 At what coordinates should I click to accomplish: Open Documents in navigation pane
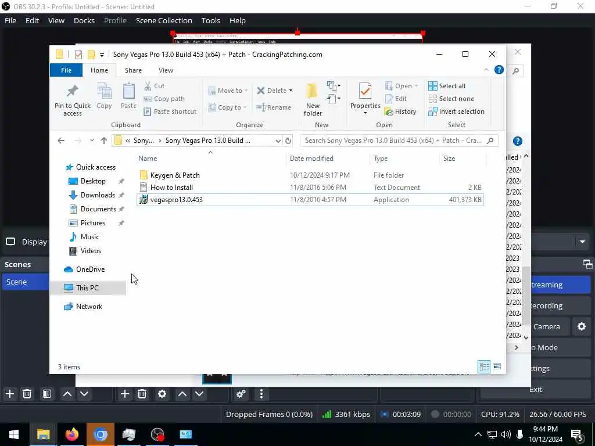pos(98,209)
